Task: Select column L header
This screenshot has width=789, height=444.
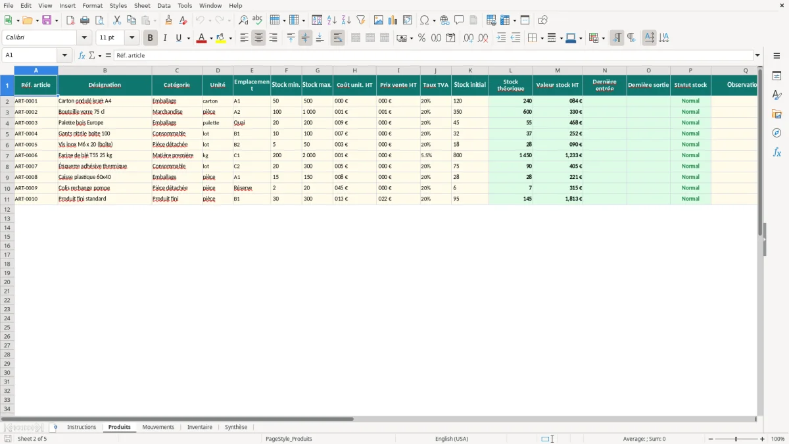Action: (511, 70)
